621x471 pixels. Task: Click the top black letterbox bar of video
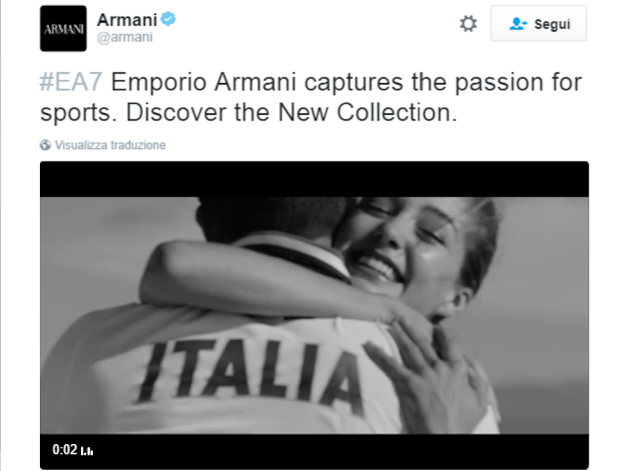(x=314, y=179)
